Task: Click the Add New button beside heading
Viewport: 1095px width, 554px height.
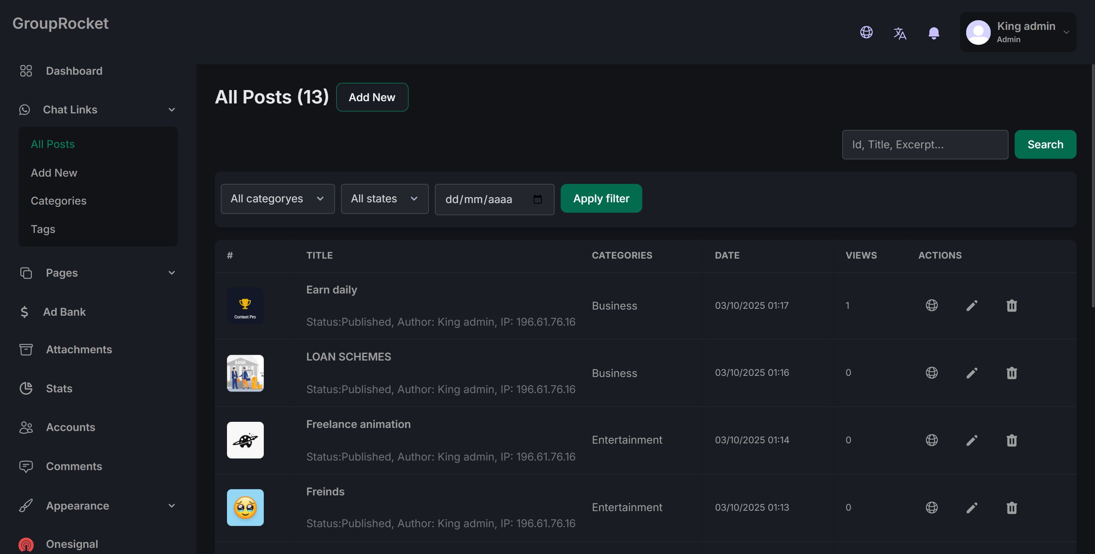Action: point(372,97)
